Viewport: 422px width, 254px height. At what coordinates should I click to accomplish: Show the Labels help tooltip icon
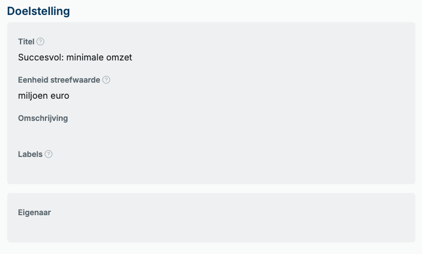tap(48, 154)
